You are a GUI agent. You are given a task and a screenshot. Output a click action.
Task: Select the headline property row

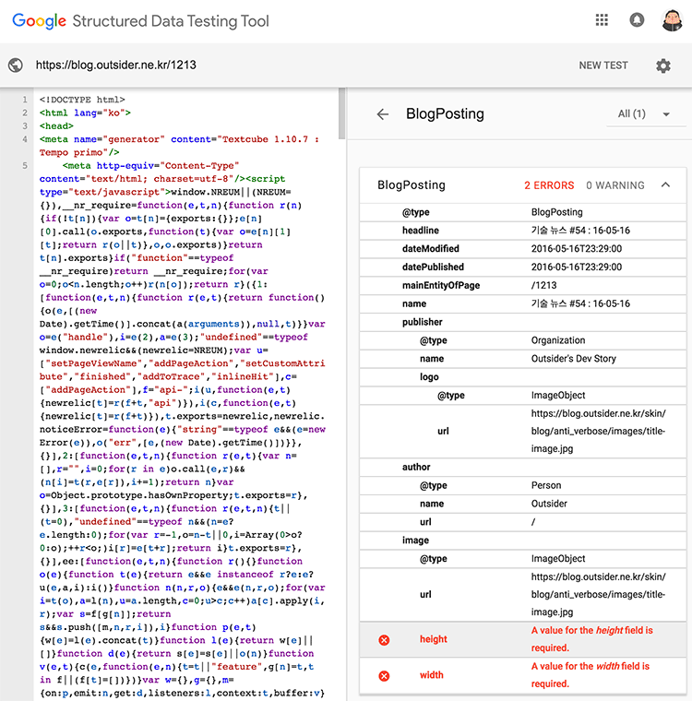click(523, 231)
